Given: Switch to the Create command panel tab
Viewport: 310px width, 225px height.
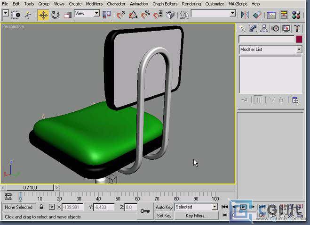Looking at the screenshot, I should [x=242, y=29].
